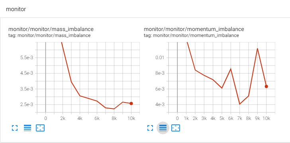
Task: Click the 7k minimum on momentum_imbalance curve
Action: pyautogui.click(x=239, y=104)
